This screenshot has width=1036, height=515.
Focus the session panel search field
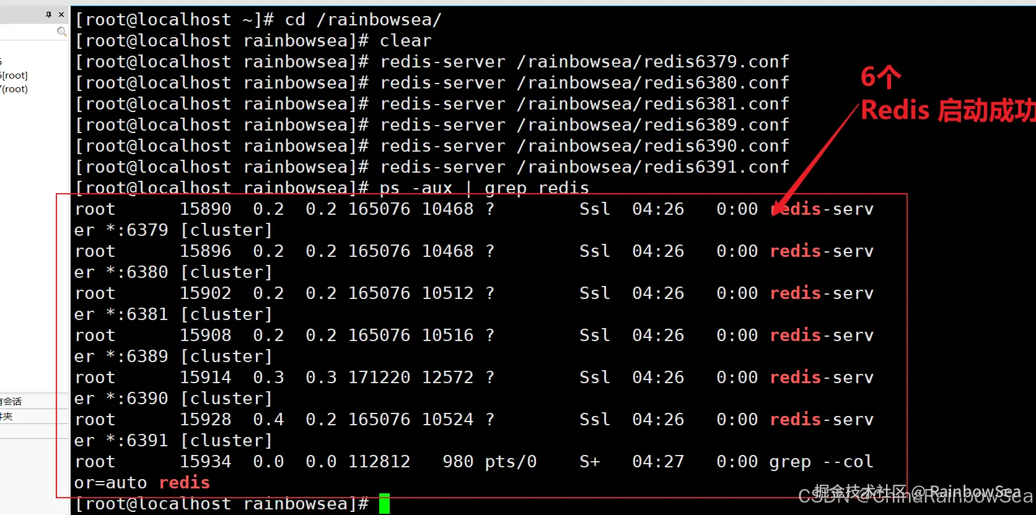[28, 31]
